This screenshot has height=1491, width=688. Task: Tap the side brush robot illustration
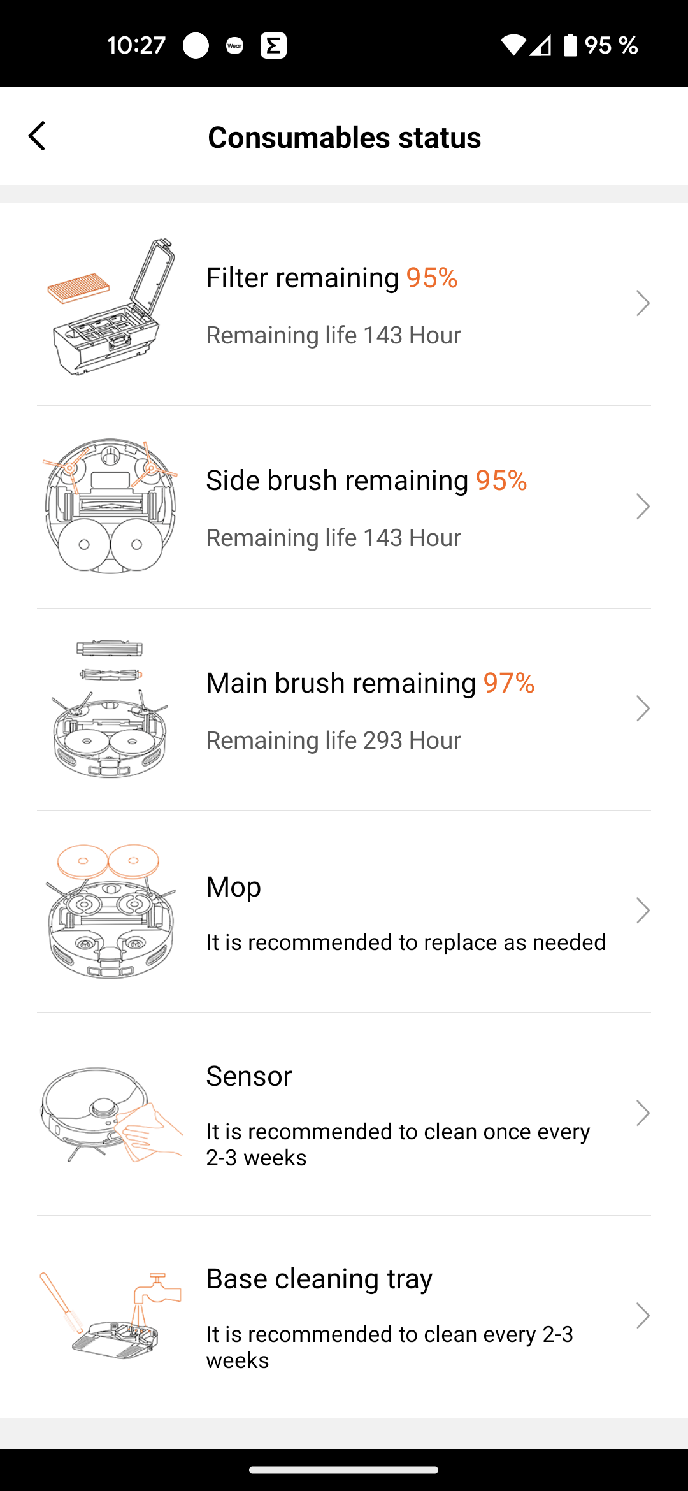coord(110,507)
